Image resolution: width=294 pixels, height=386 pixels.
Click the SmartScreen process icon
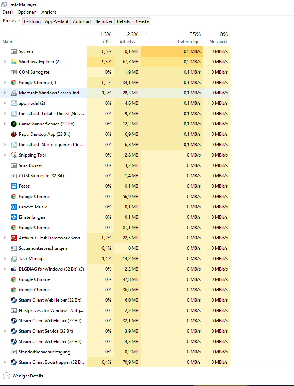[x=14, y=165]
